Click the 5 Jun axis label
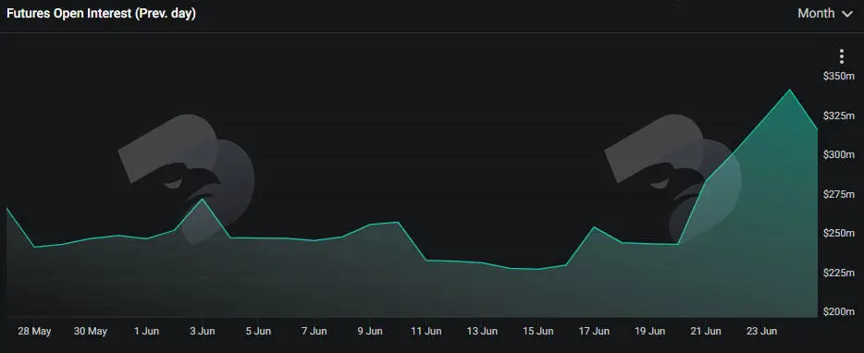 click(x=258, y=331)
